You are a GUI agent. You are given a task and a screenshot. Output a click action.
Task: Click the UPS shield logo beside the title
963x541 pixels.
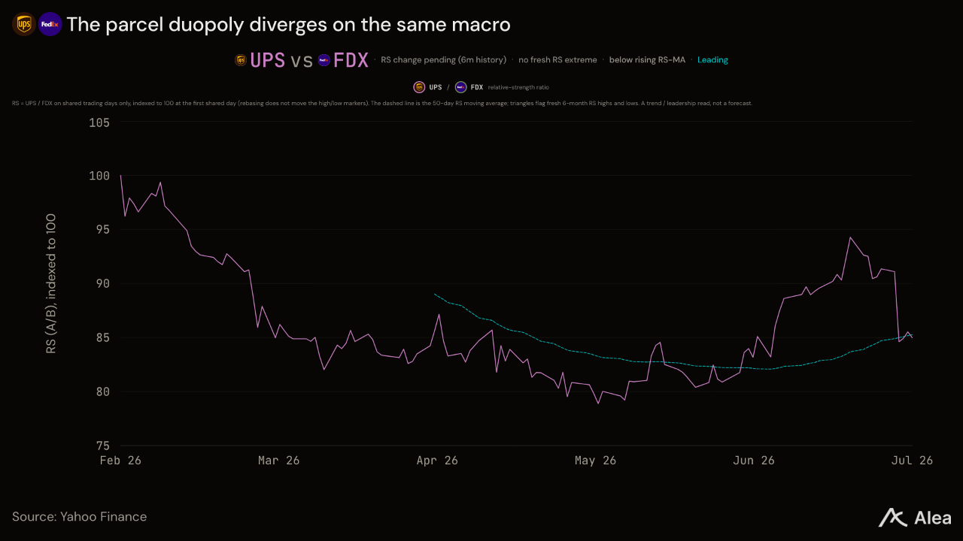pyautogui.click(x=24, y=25)
